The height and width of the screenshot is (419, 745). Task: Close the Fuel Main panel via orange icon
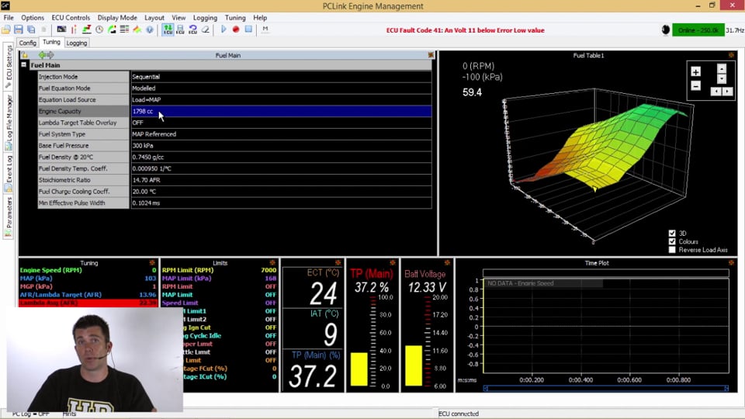(x=431, y=55)
